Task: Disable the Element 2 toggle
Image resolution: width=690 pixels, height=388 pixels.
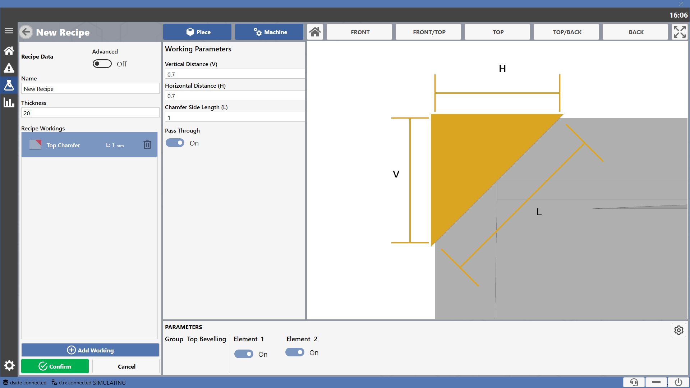Action: click(x=295, y=352)
